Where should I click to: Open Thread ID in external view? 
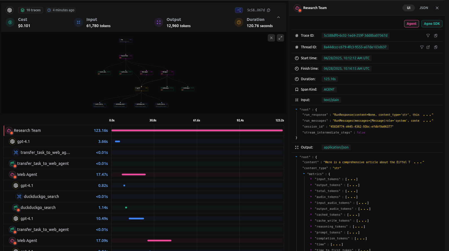click(428, 47)
